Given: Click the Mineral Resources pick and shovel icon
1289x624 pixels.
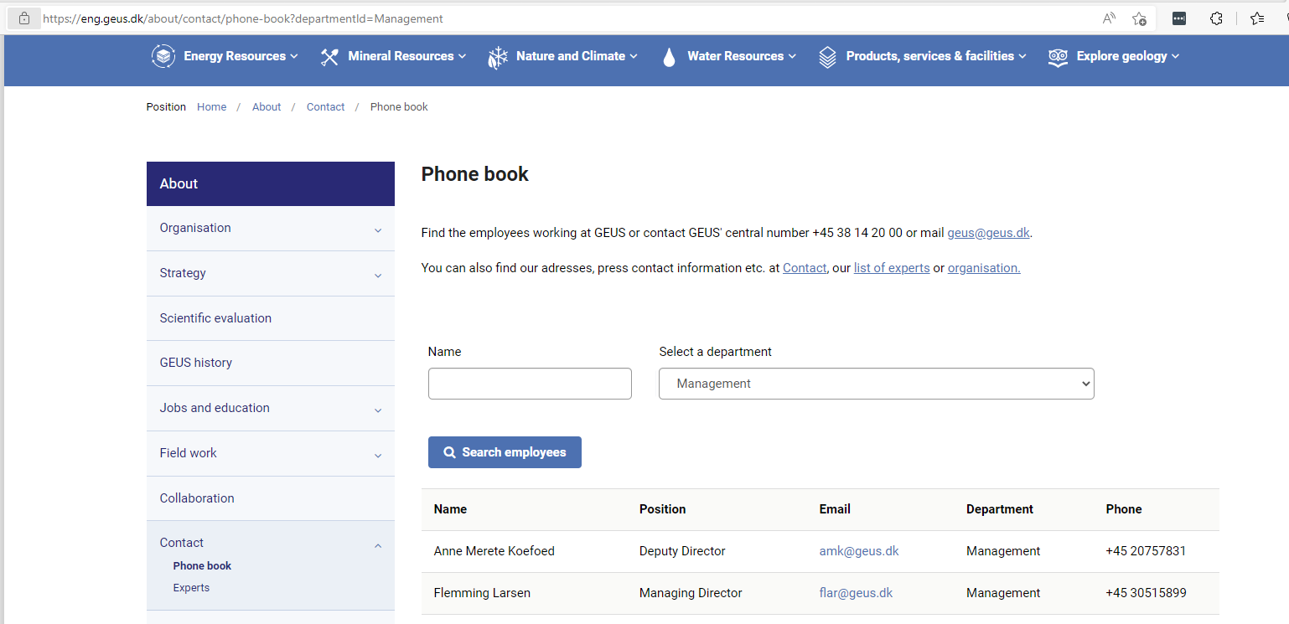Looking at the screenshot, I should [x=329, y=57].
